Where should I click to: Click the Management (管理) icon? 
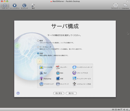point(58,79)
